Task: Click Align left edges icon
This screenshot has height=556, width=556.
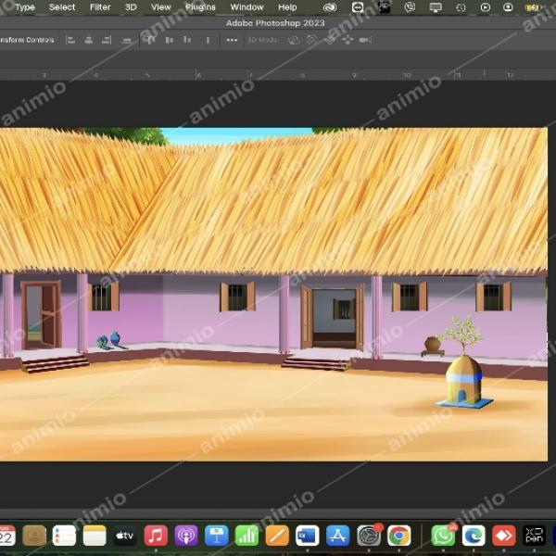Action: (70, 40)
